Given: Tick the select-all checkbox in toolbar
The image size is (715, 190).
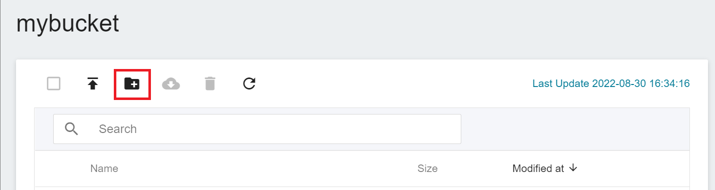Looking at the screenshot, I should (x=54, y=83).
